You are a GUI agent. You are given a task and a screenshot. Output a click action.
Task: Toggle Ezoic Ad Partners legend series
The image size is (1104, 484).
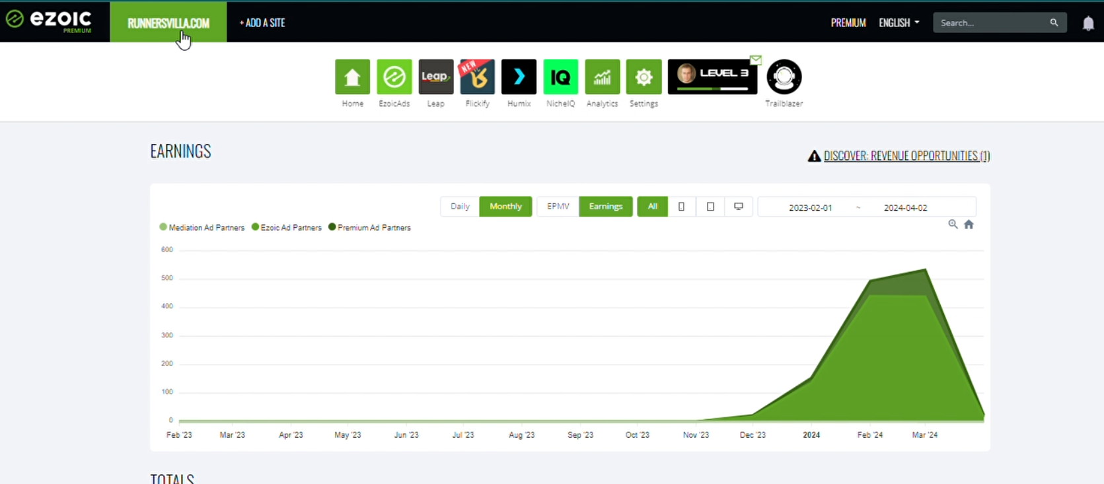287,227
